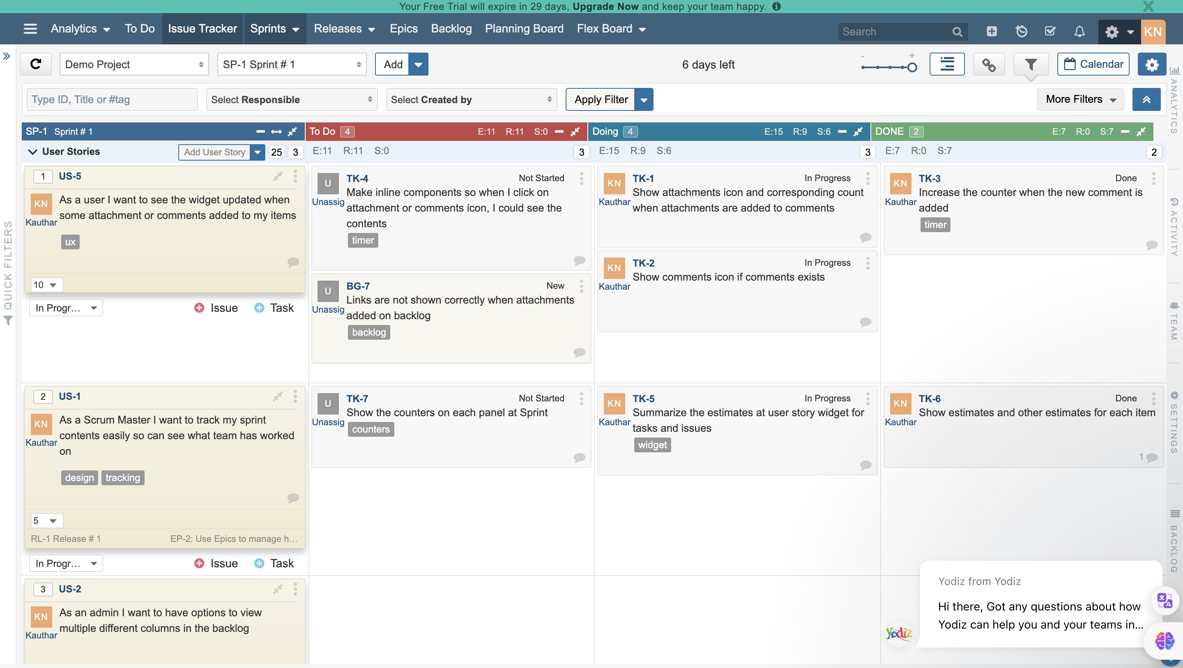Click the comment bubble on TK-6
Image resolution: width=1183 pixels, height=668 pixels.
point(1152,457)
